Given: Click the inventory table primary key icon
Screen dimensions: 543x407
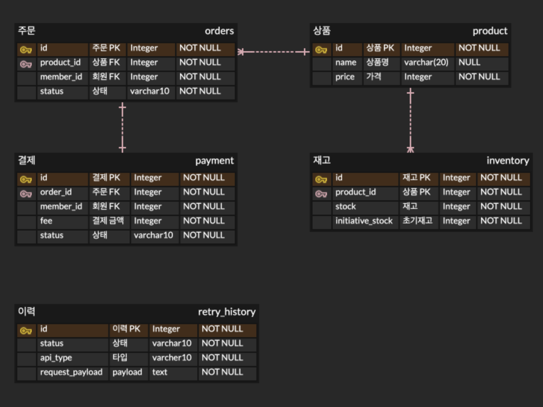Looking at the screenshot, I should tap(321, 179).
